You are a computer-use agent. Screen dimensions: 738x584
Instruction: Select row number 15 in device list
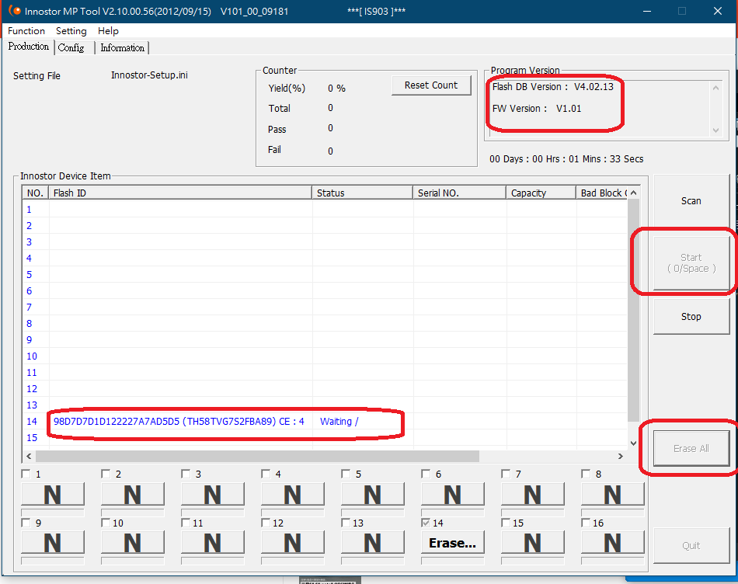32,438
